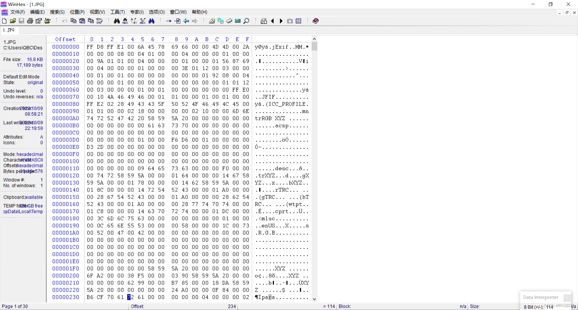Open the 帮助(H) menu
This screenshot has height=310, width=578.
click(200, 12)
